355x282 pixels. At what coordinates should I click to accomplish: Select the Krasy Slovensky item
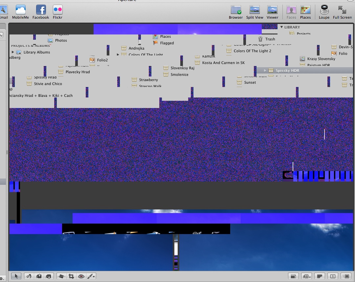(x=318, y=59)
